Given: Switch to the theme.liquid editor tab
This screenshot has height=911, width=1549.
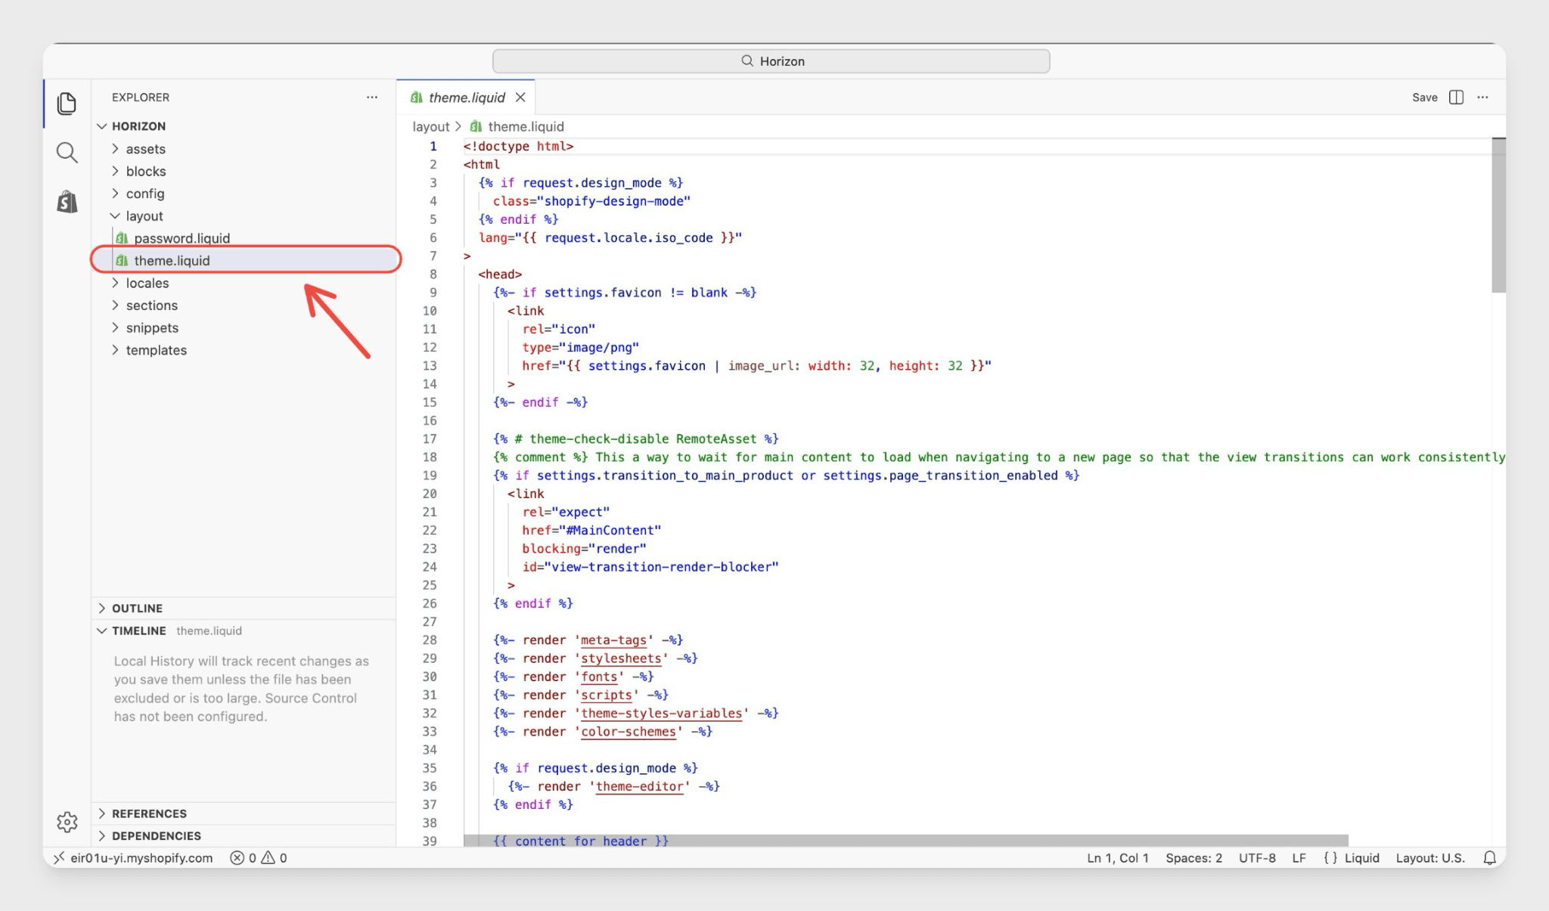Looking at the screenshot, I should (466, 98).
